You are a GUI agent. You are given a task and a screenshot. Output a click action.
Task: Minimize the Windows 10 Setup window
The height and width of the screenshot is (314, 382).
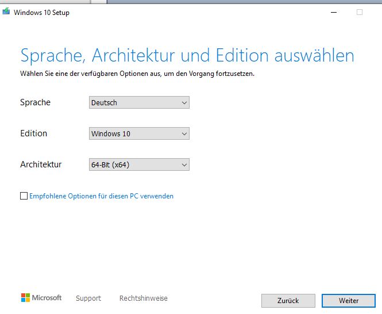tap(334, 12)
